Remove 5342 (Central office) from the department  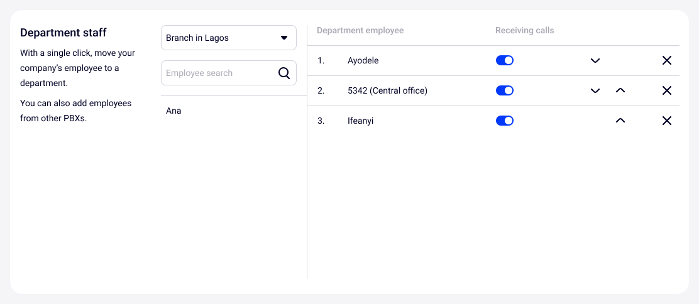pyautogui.click(x=667, y=91)
